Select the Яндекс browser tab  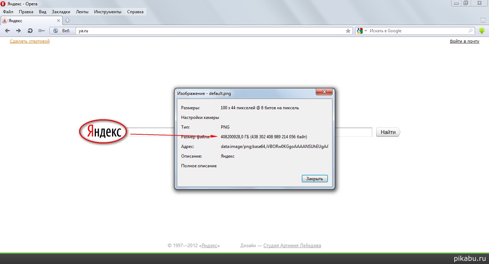[x=32, y=20]
